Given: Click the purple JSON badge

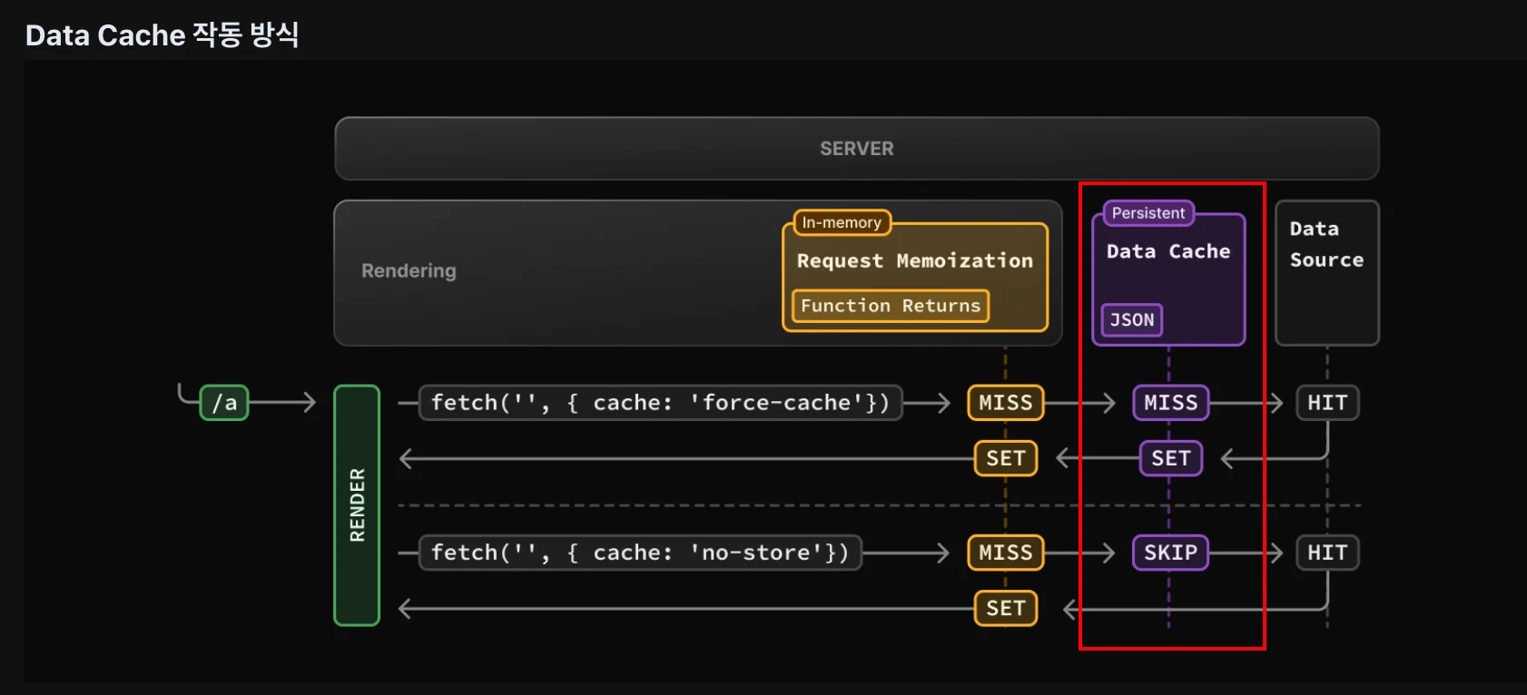Looking at the screenshot, I should click(1131, 320).
